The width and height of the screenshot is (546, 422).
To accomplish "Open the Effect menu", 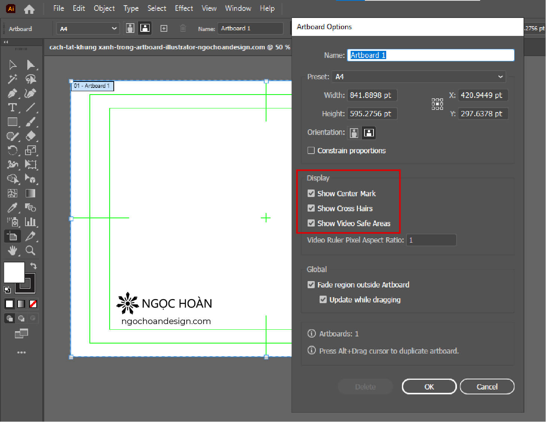I will (184, 8).
